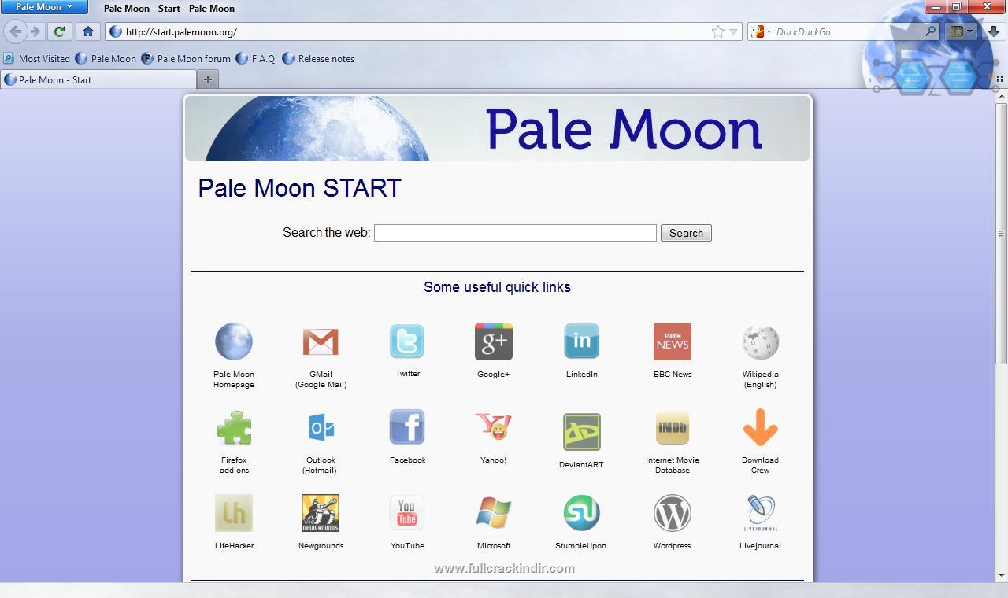Select the Pale Moon - Start tab
Screen dimensions: 1008x598
98,79
